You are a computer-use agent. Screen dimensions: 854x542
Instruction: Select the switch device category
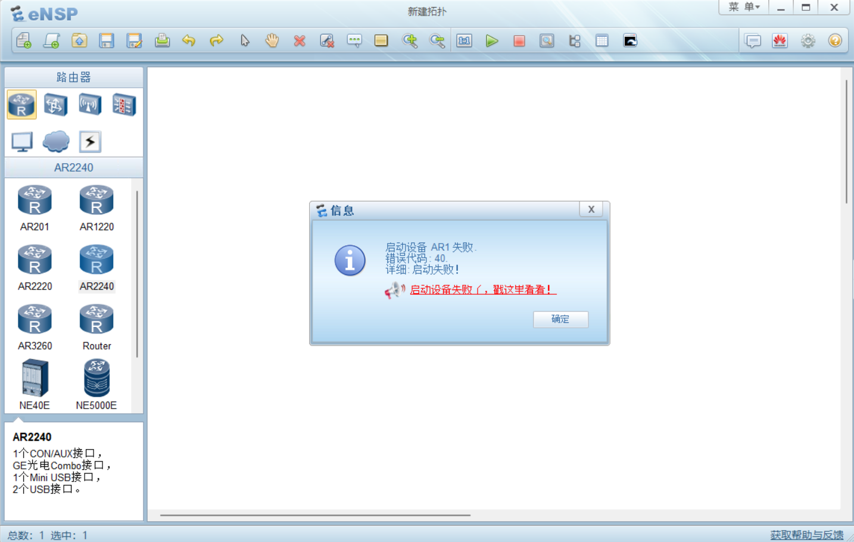55,105
